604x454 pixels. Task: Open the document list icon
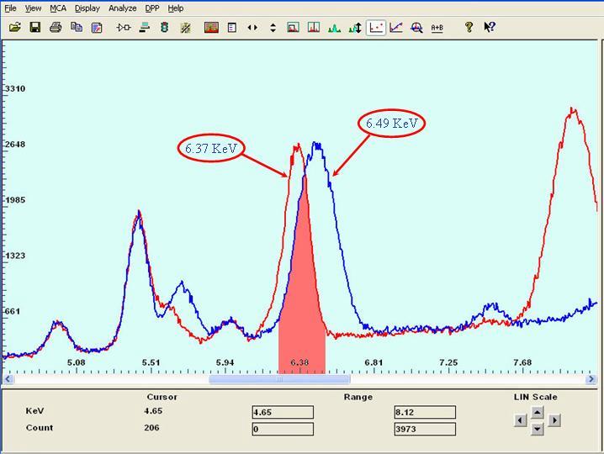(x=232, y=28)
